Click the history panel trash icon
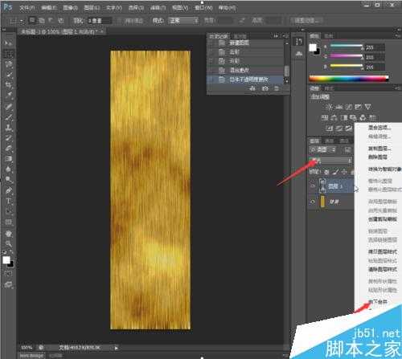This screenshot has height=359, width=402. pyautogui.click(x=277, y=88)
